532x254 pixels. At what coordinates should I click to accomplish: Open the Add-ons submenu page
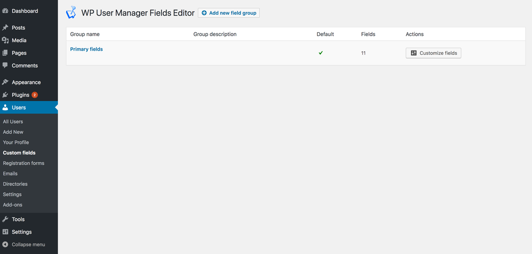(13, 205)
